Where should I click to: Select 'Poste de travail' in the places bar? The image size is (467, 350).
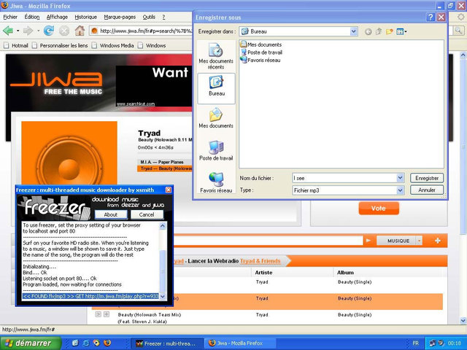click(x=216, y=151)
